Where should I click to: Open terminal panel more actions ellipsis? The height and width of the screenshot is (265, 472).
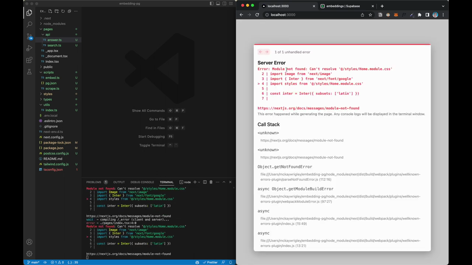[x=218, y=182]
